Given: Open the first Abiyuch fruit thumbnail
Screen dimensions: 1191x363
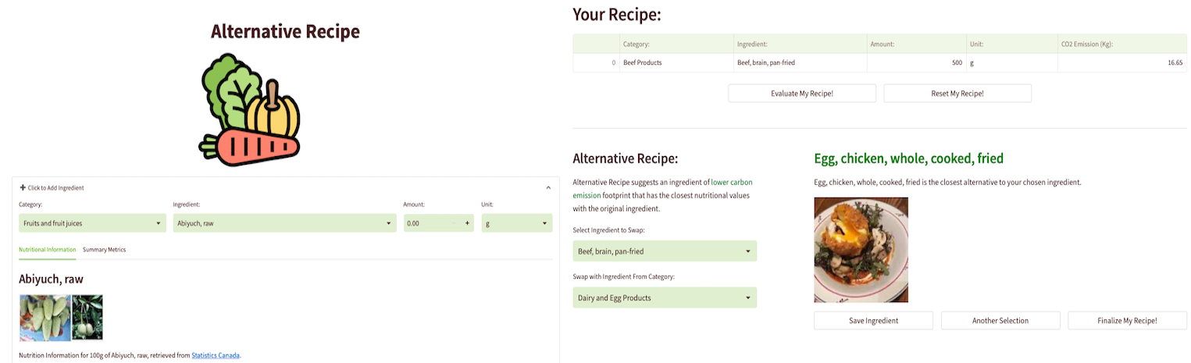Looking at the screenshot, I should coord(45,318).
